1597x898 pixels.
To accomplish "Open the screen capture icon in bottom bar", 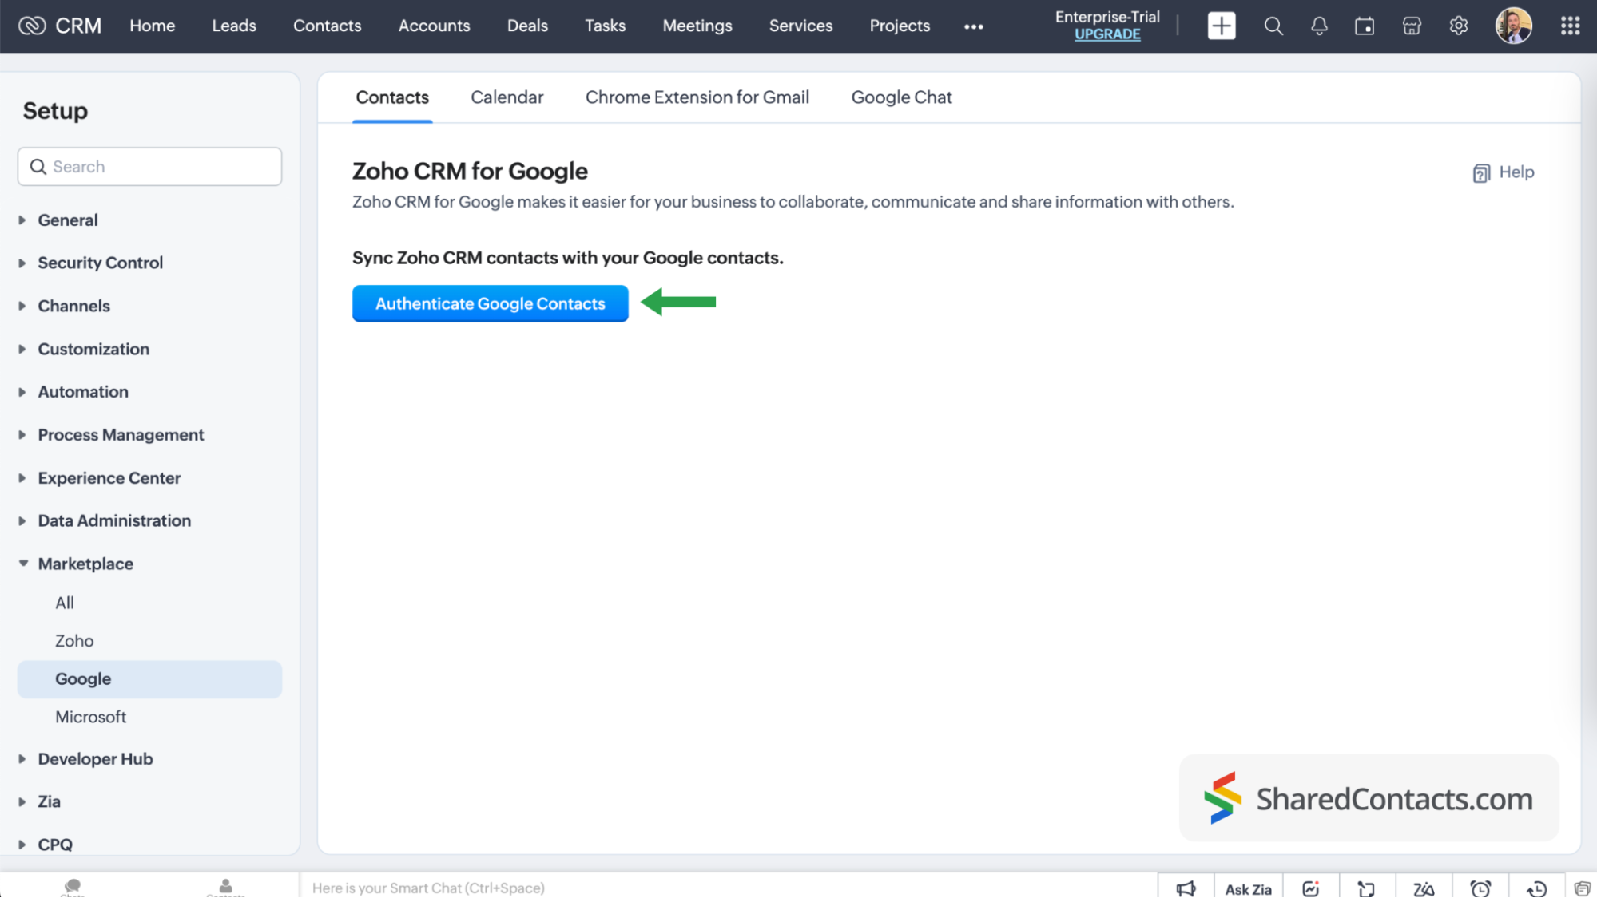I will (1366, 888).
